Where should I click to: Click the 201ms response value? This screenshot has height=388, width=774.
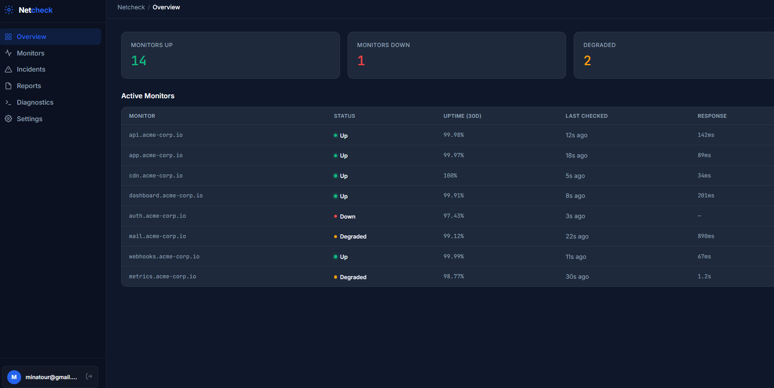(706, 196)
